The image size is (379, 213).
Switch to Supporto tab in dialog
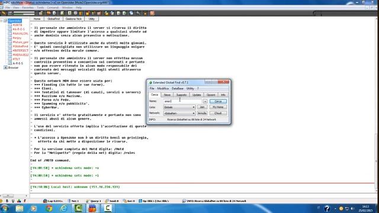click(182, 95)
